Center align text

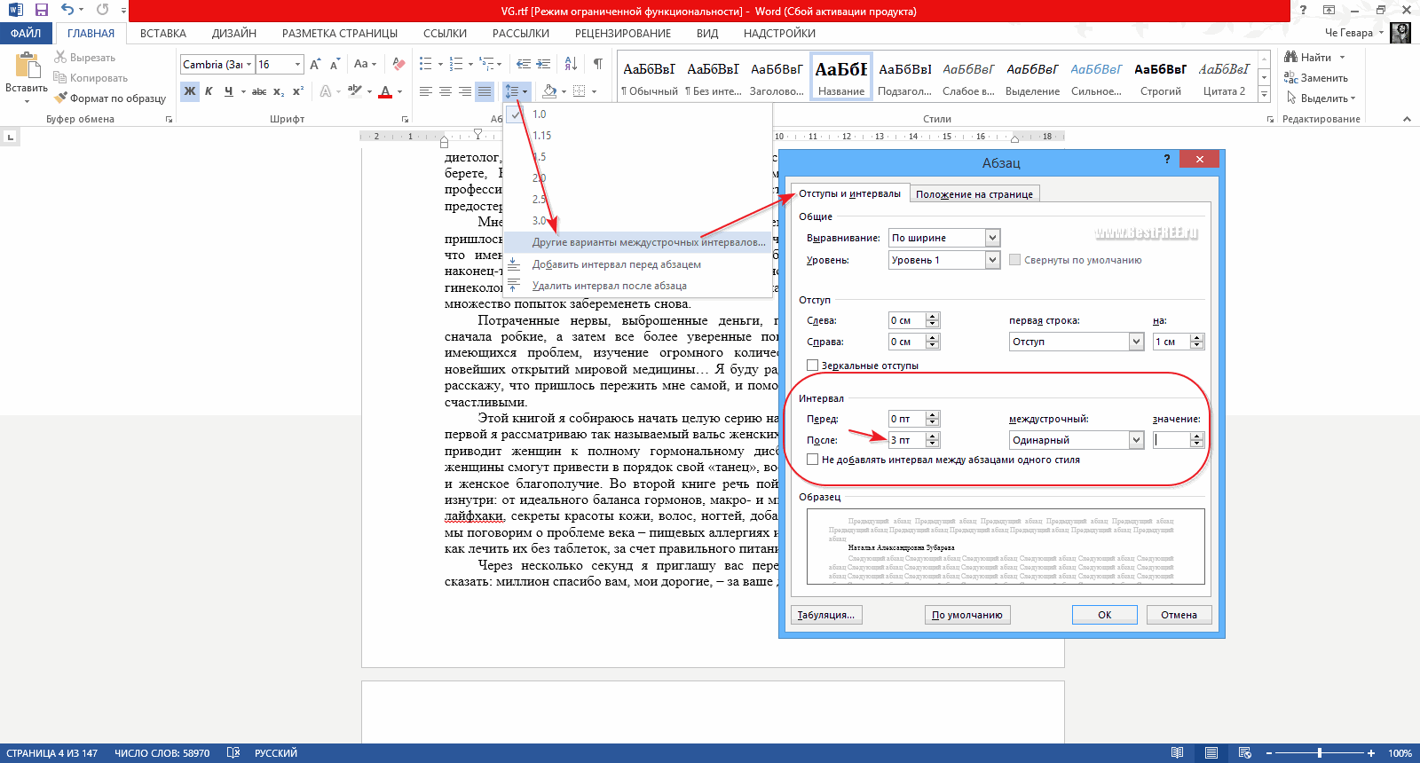click(446, 90)
